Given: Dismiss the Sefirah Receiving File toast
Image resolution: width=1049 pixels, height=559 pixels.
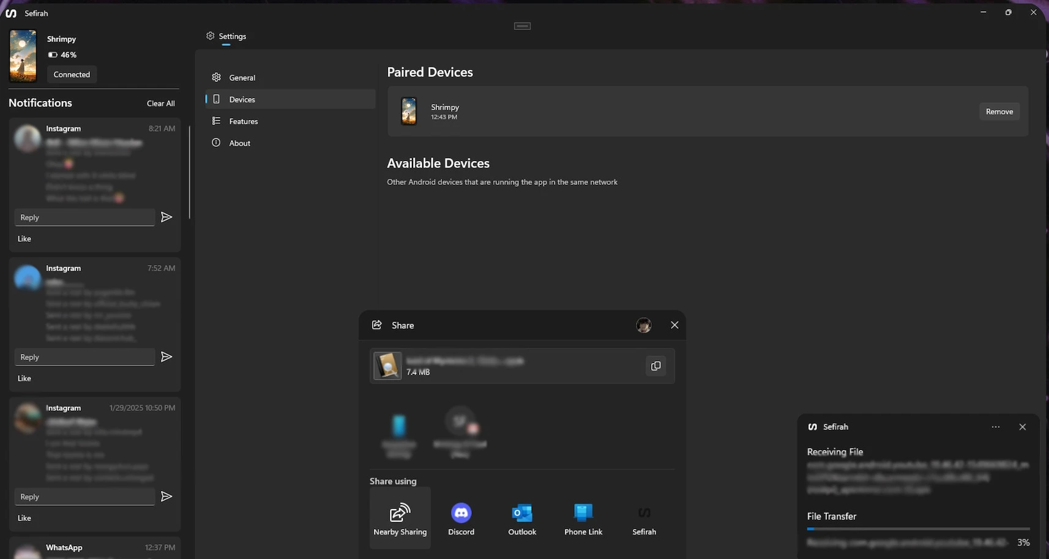Looking at the screenshot, I should click(x=1022, y=427).
